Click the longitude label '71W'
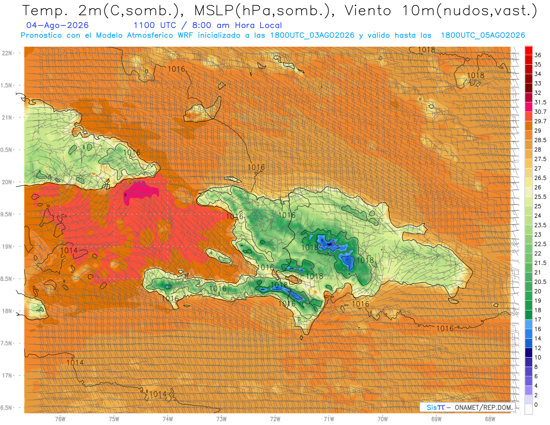This screenshot has width=550, height=425. pyautogui.click(x=329, y=419)
